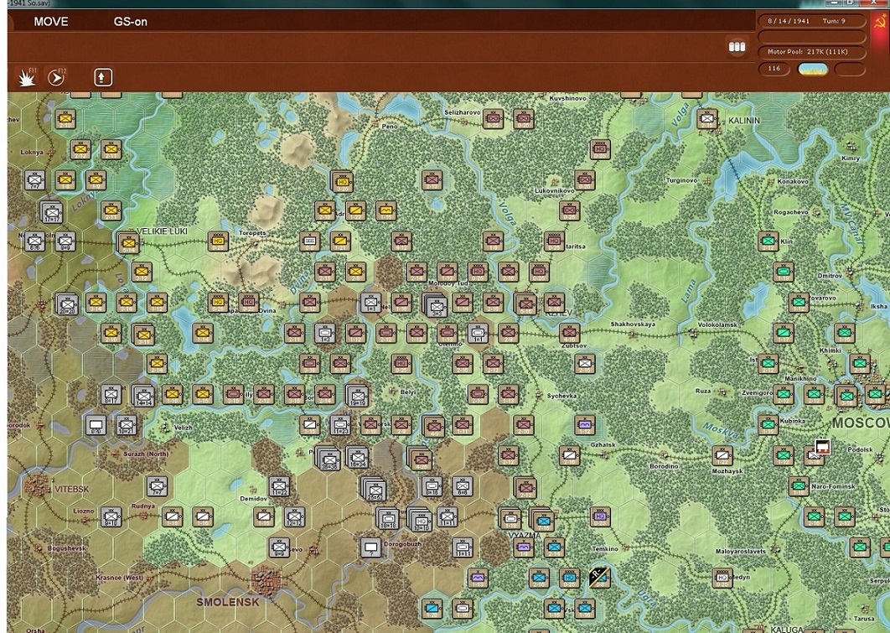Viewport: 890px width, 633px height.
Task: Select the German unit marked 11=22 near Demidov
Action: 279,486
